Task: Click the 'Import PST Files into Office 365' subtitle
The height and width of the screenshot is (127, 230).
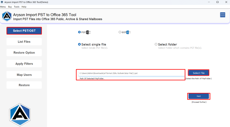Action: pyautogui.click(x=57, y=19)
